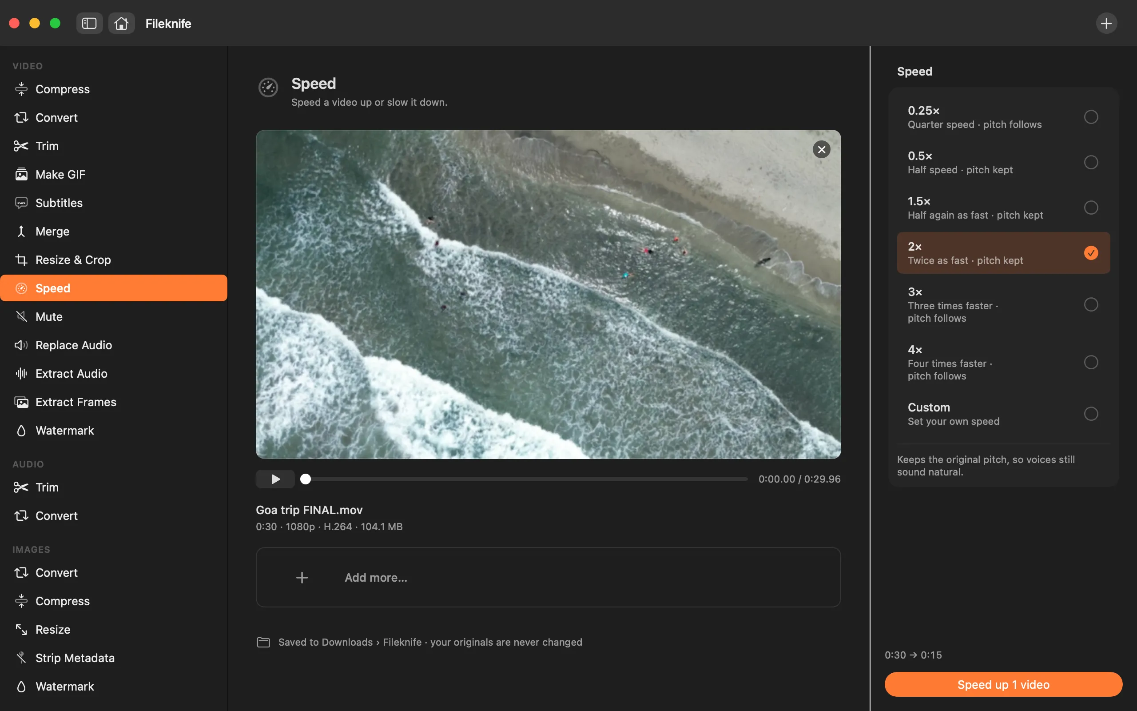
Task: Select the 0.25× quarter speed option
Action: click(1003, 117)
